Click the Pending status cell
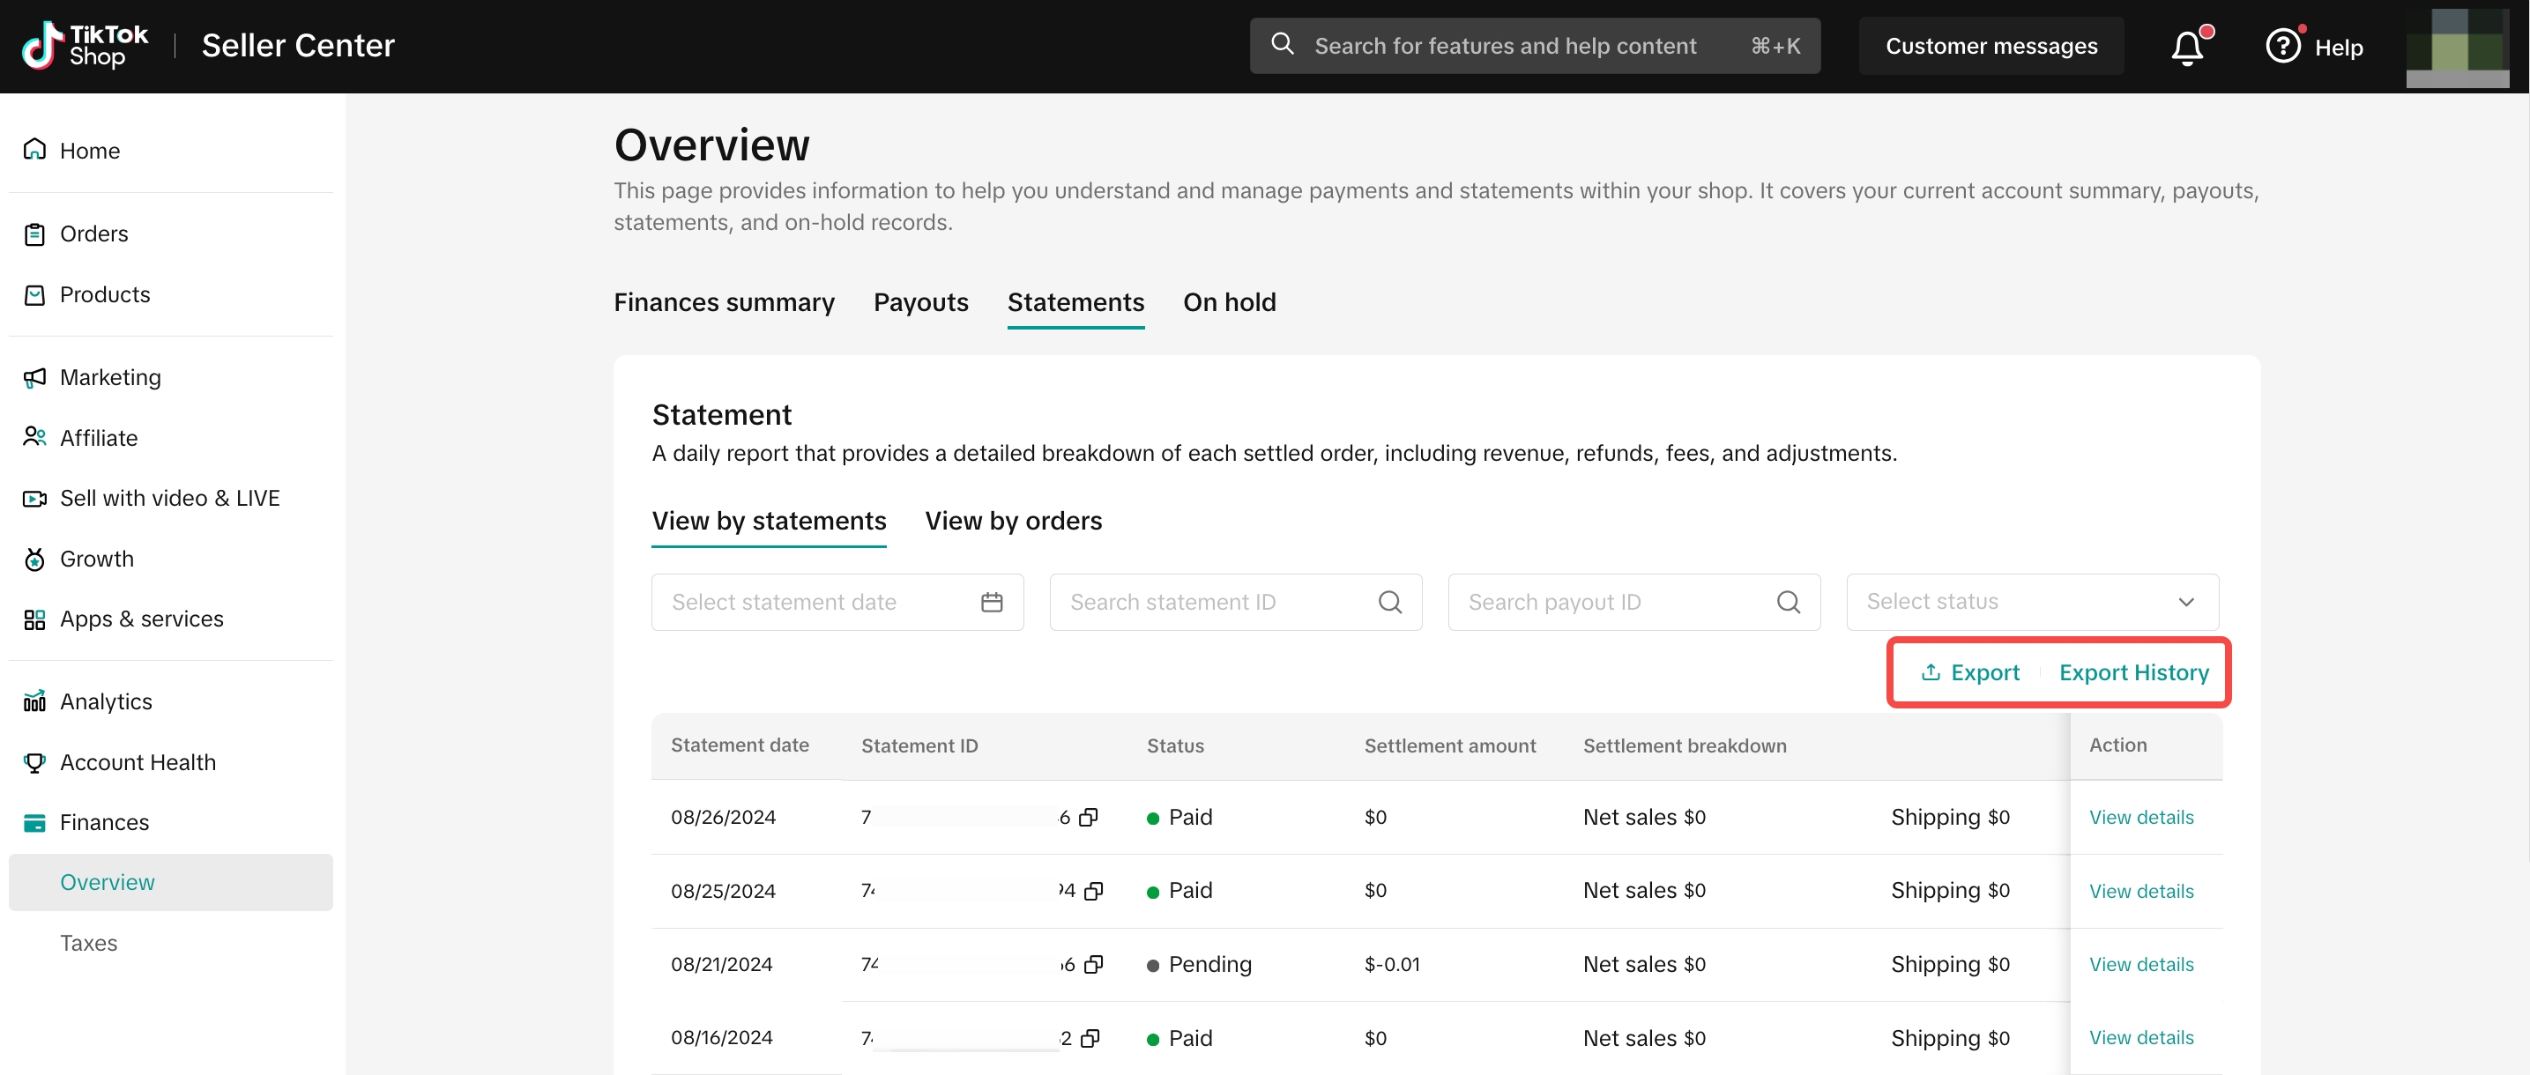 1199,964
